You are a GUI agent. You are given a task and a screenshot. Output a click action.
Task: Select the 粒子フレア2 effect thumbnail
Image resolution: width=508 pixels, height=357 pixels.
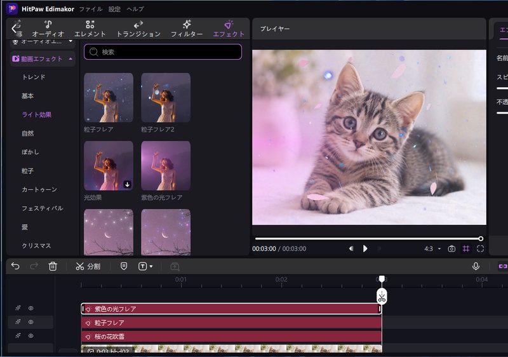(x=166, y=98)
